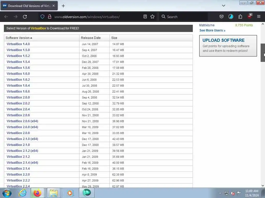The height and width of the screenshot is (198, 265).
Task: Open a new tab with the plus icon
Action: (63, 6)
